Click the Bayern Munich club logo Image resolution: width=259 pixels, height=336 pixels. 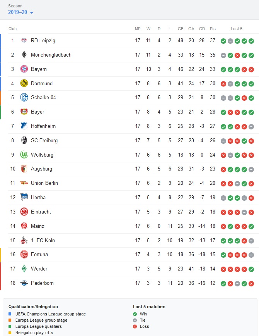click(24, 69)
